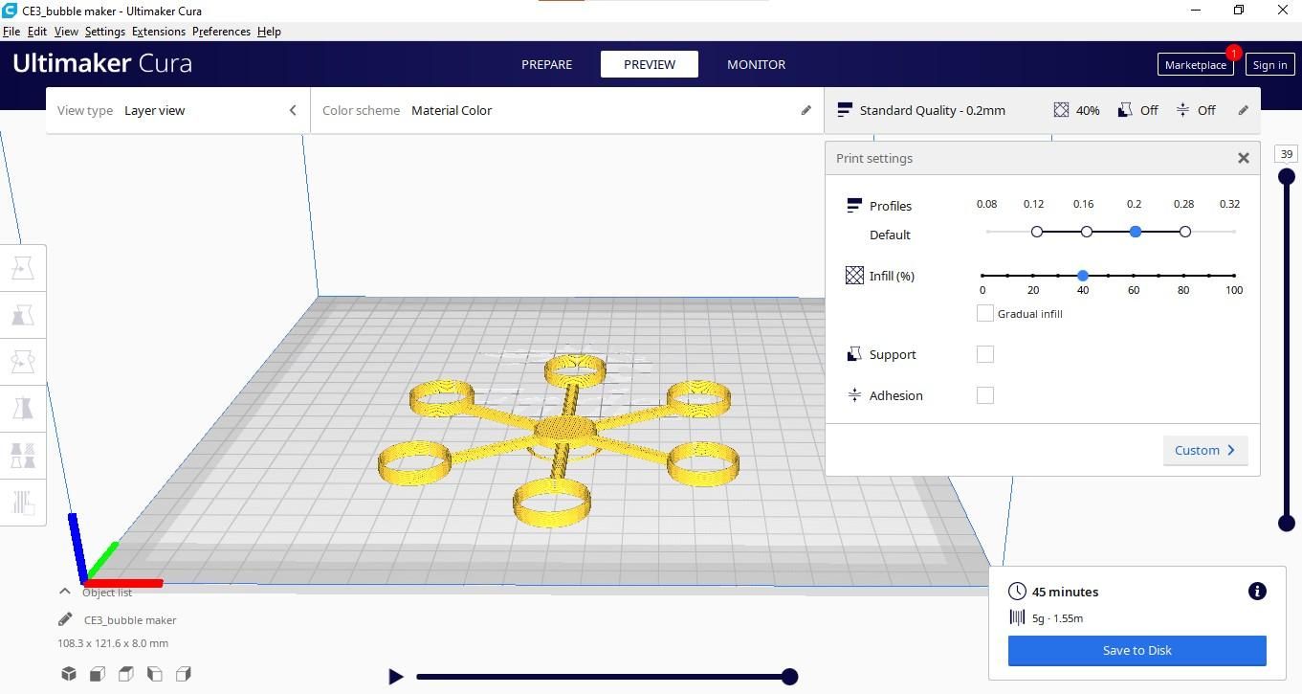
Task: Open the Extensions menu
Action: (x=159, y=32)
